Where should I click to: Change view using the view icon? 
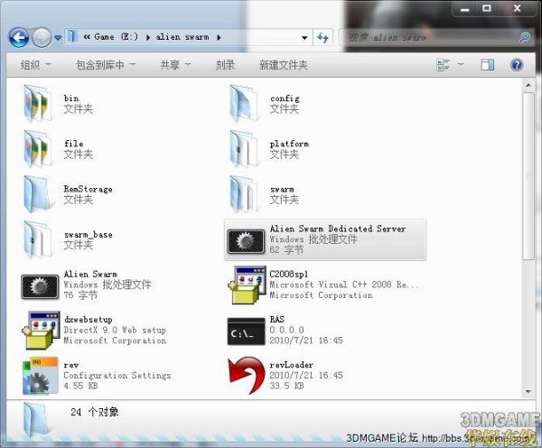[x=444, y=65]
